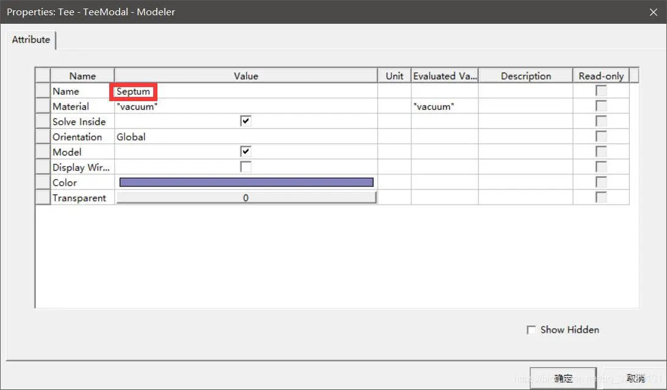This screenshot has height=390, width=667.
Task: Open the Orientation Global value dropdown
Action: (245, 137)
